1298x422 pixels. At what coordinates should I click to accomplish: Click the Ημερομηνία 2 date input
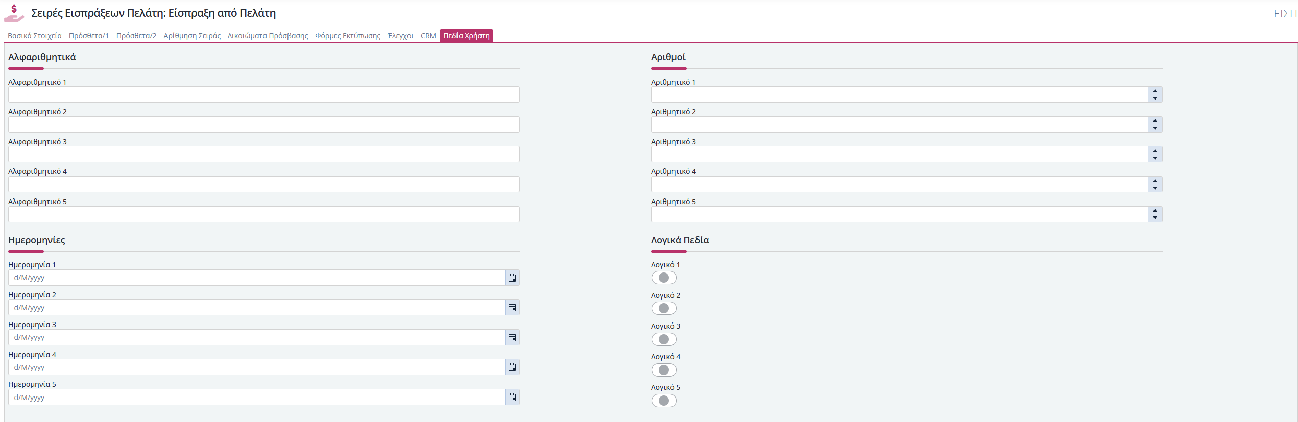[257, 307]
